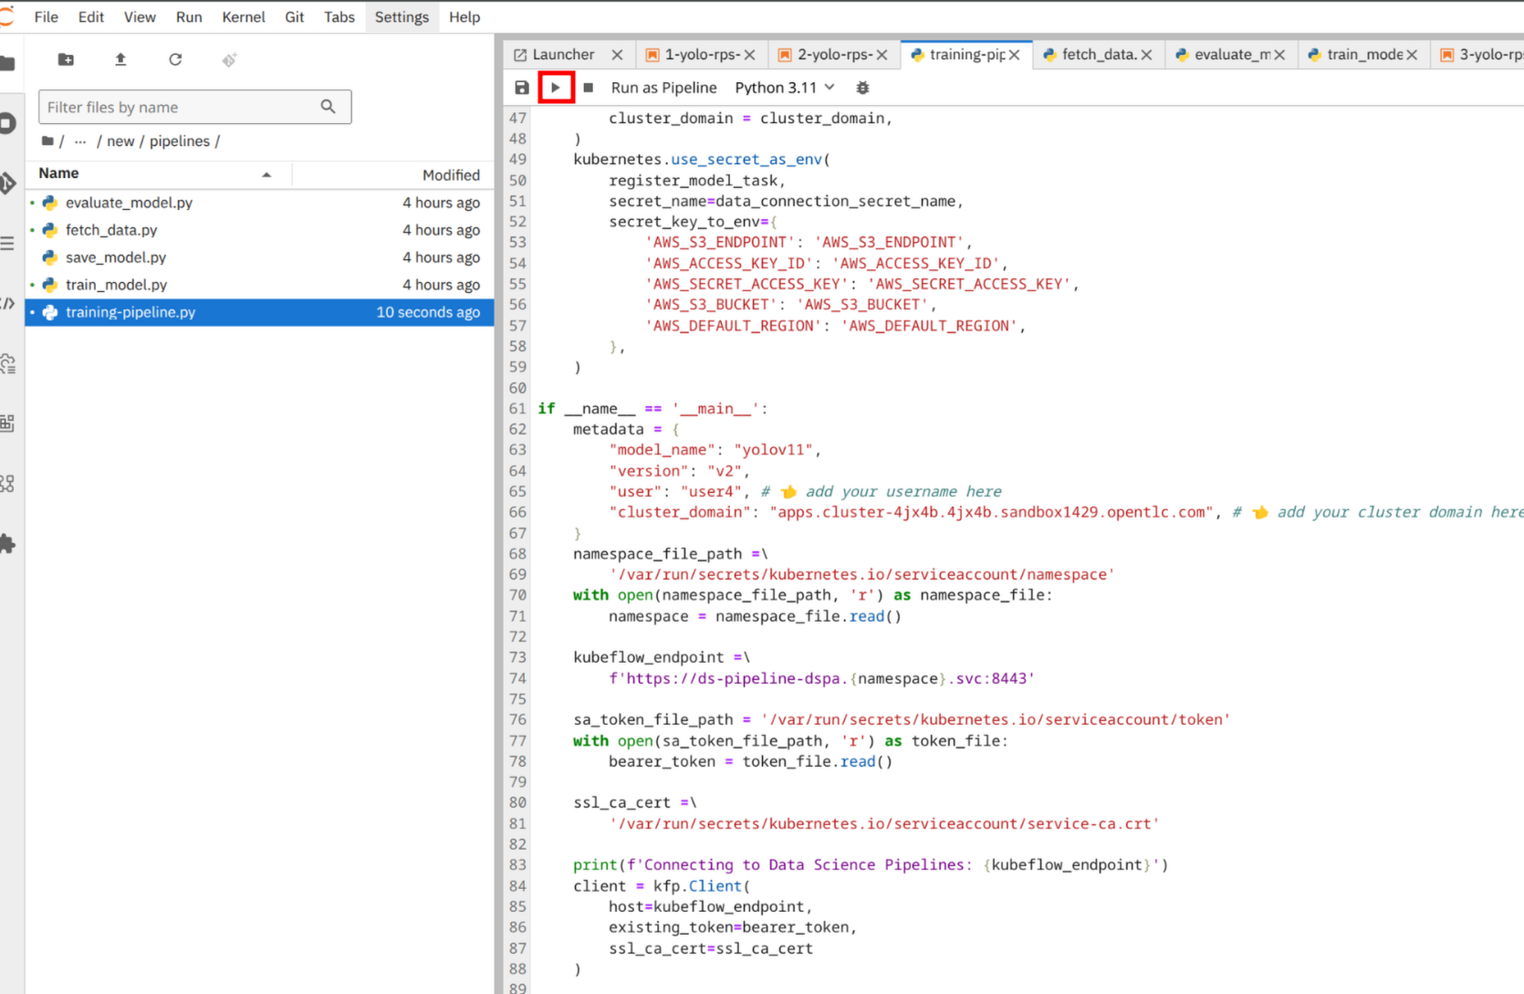Open the Help menu

click(x=465, y=16)
